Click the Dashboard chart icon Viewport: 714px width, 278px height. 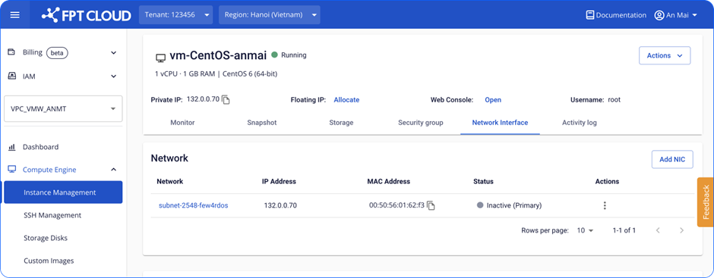tap(12, 147)
